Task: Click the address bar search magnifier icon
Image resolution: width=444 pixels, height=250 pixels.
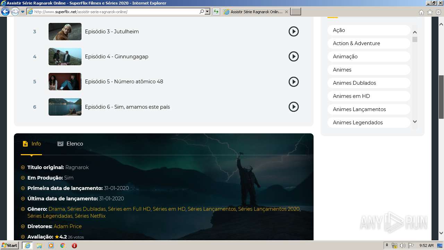Action: coord(202,12)
